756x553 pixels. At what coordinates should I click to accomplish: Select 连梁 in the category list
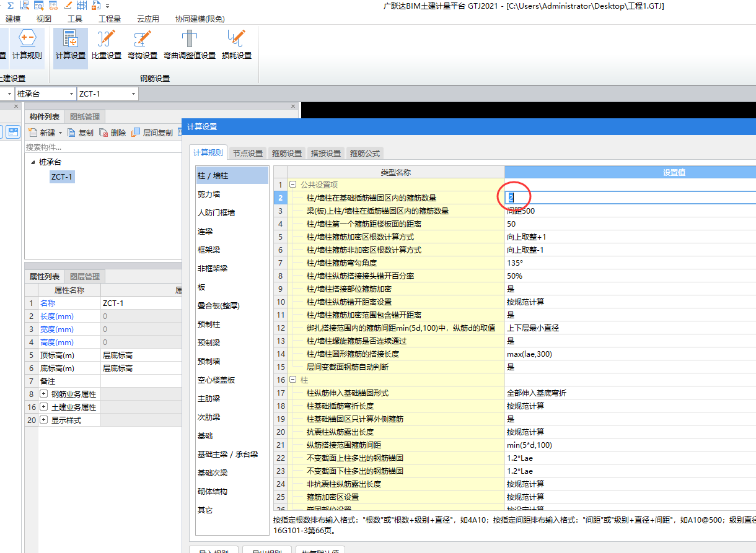click(x=232, y=231)
